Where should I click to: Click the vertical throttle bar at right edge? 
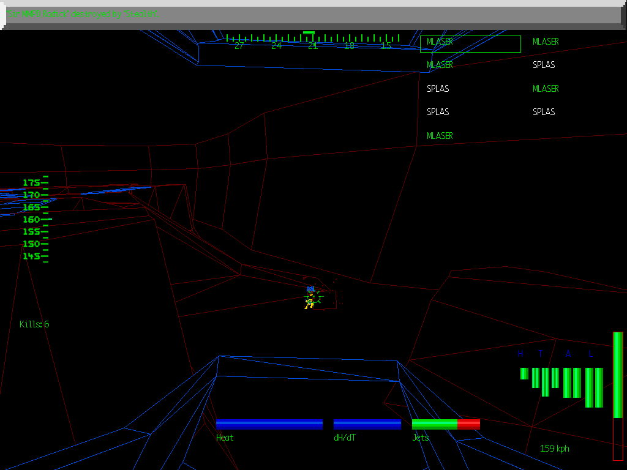(618, 395)
